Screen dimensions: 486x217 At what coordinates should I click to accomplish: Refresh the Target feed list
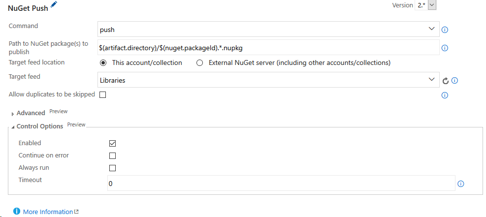[446, 81]
